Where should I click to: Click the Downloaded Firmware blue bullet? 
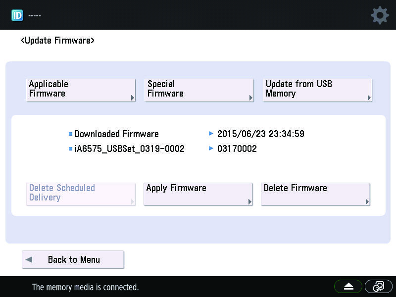coord(70,134)
